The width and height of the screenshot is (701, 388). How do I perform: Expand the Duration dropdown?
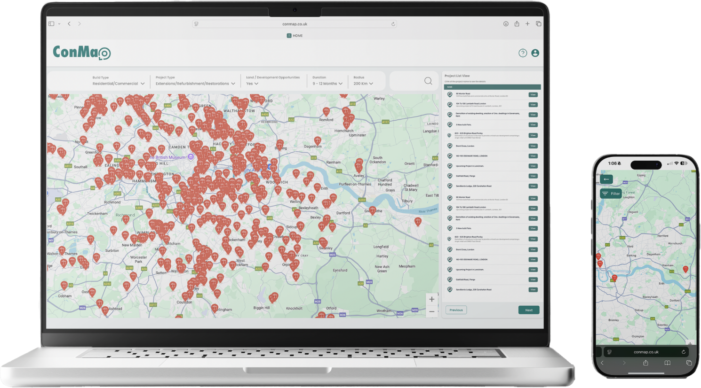tap(327, 84)
